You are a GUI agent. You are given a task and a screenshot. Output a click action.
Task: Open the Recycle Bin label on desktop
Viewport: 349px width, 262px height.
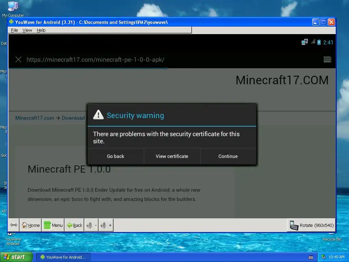(x=332, y=239)
